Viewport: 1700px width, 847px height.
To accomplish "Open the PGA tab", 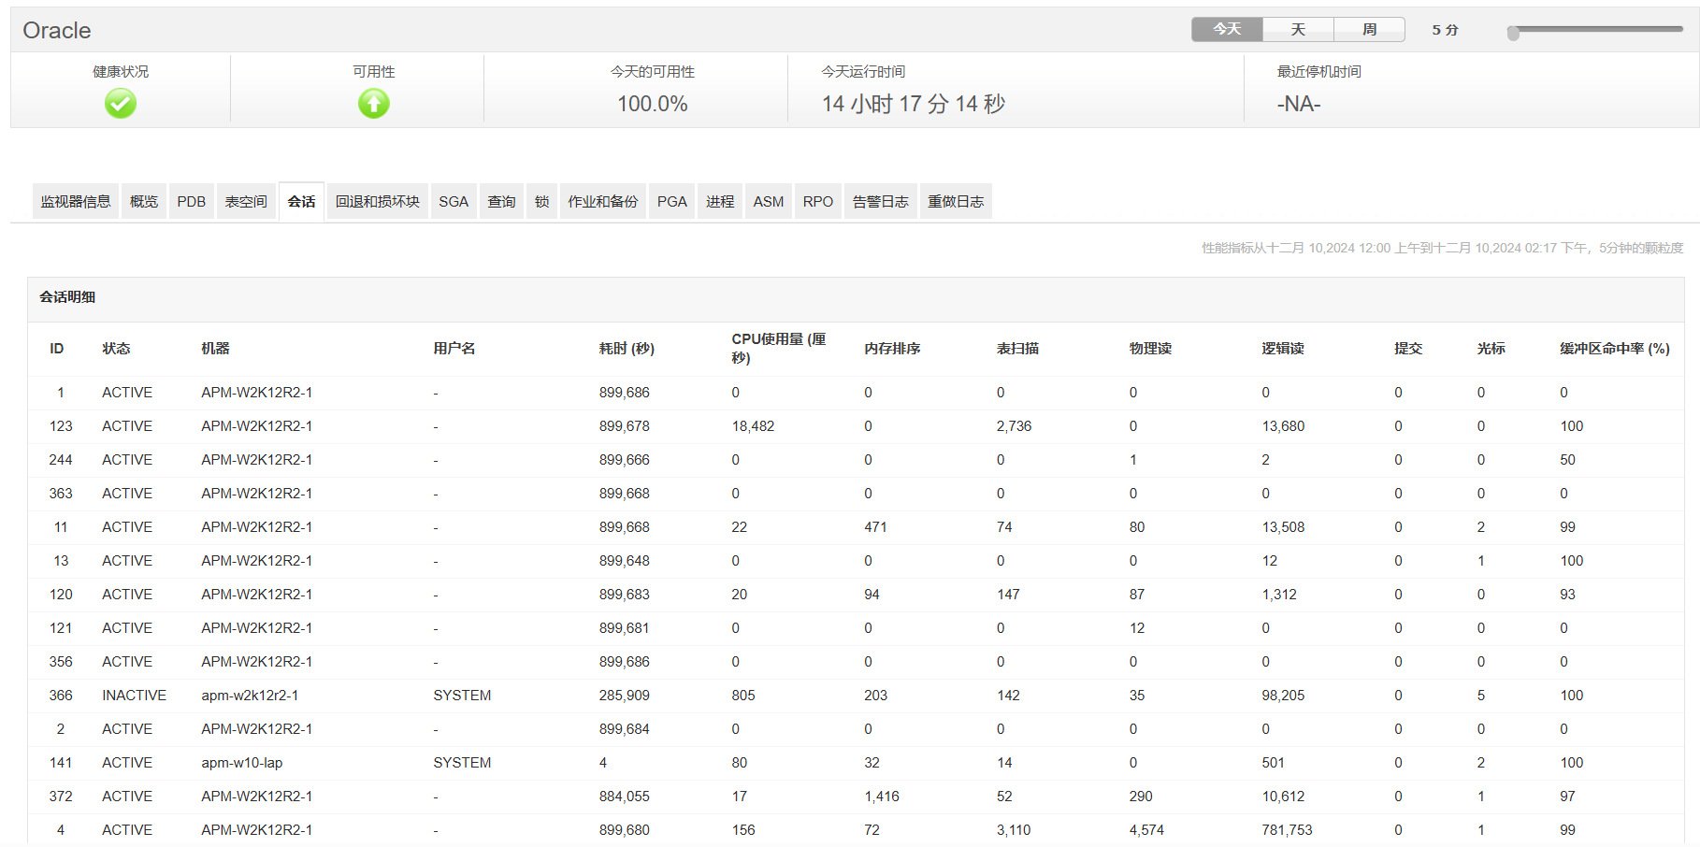I will pyautogui.click(x=671, y=202).
